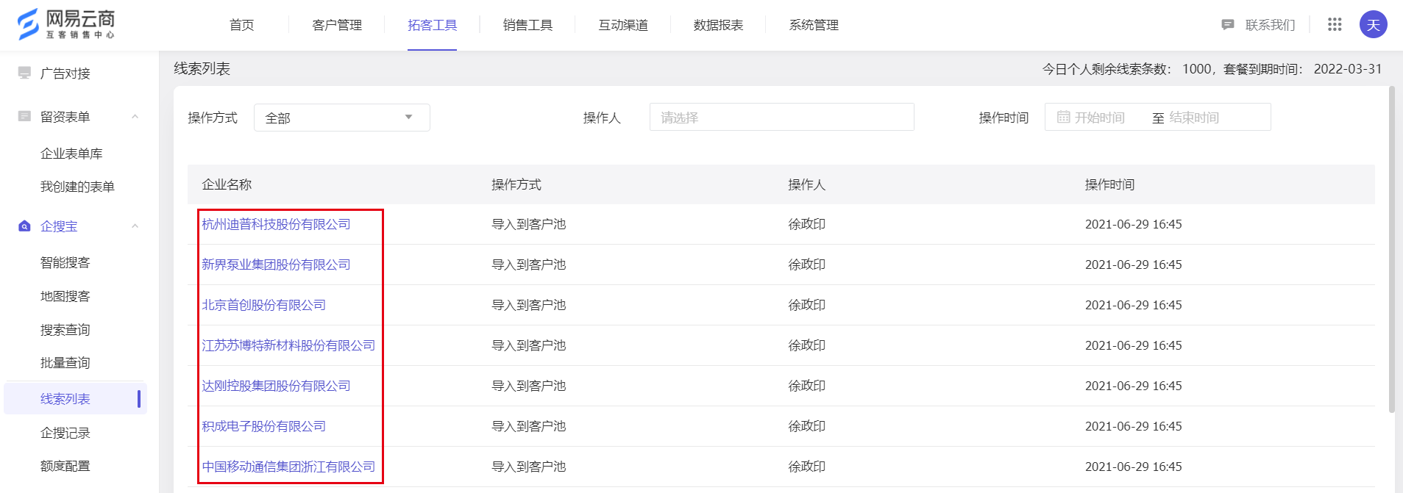1403x493 pixels.
Task: Open 中国移动通信集团浙江有限公司 link
Action: tap(288, 467)
